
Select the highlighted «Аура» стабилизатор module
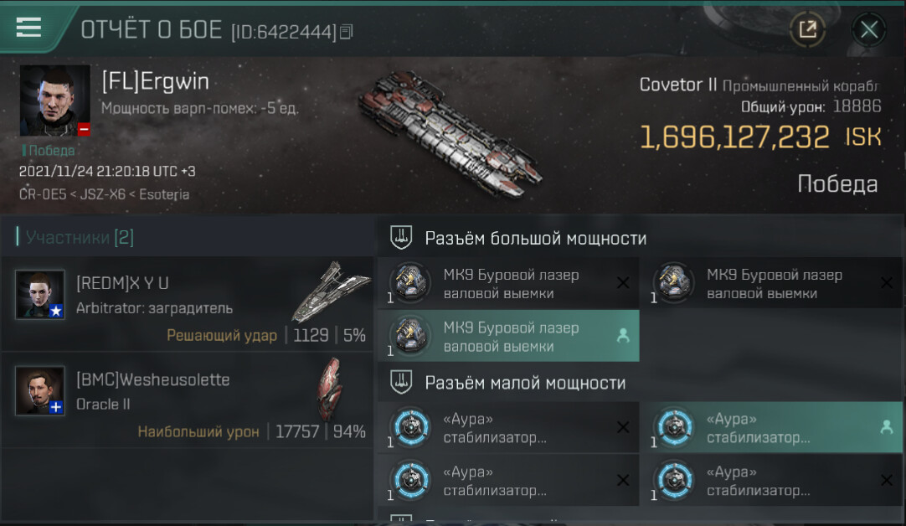click(x=774, y=427)
